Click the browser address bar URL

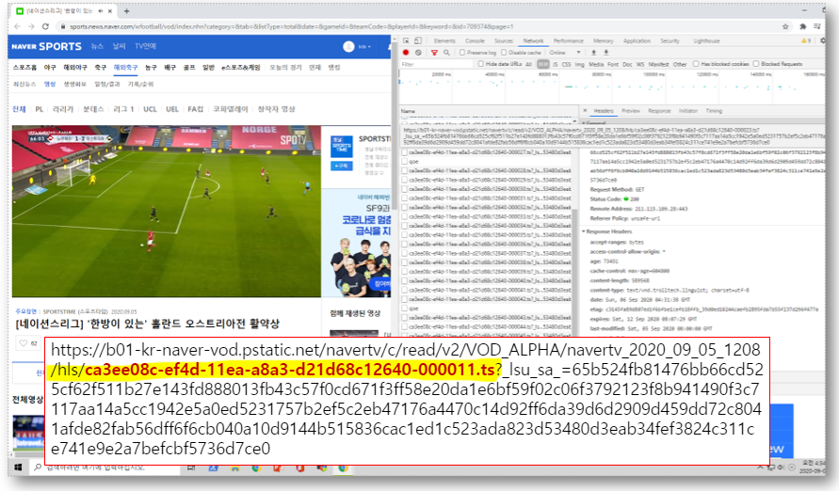point(291,26)
